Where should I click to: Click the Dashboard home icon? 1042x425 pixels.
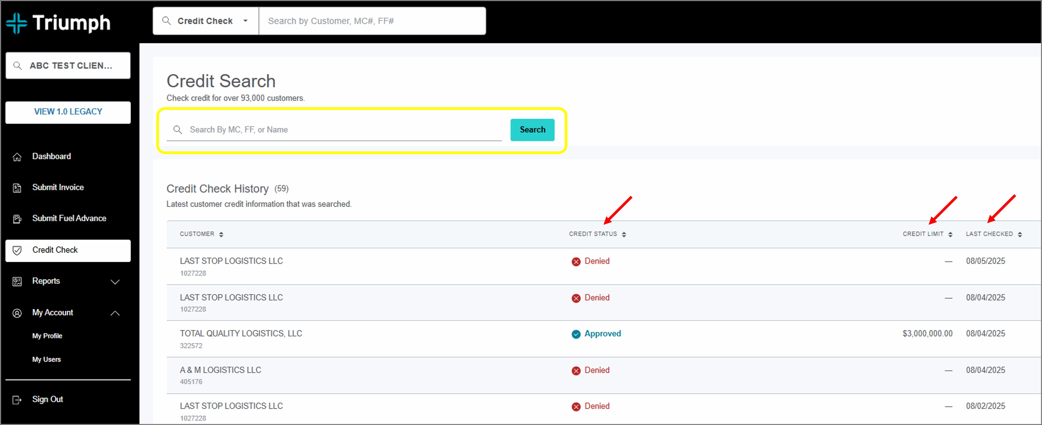click(x=17, y=157)
